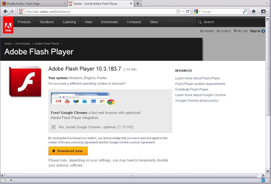
Task: Reload the page with refresh icon
Action: [x=188, y=11]
